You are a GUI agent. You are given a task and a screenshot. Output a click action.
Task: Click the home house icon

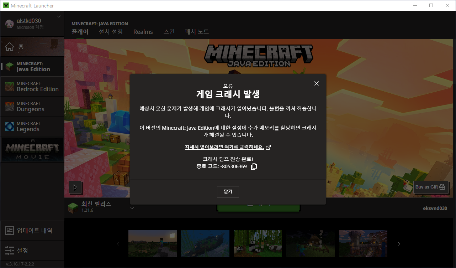pyautogui.click(x=10, y=47)
